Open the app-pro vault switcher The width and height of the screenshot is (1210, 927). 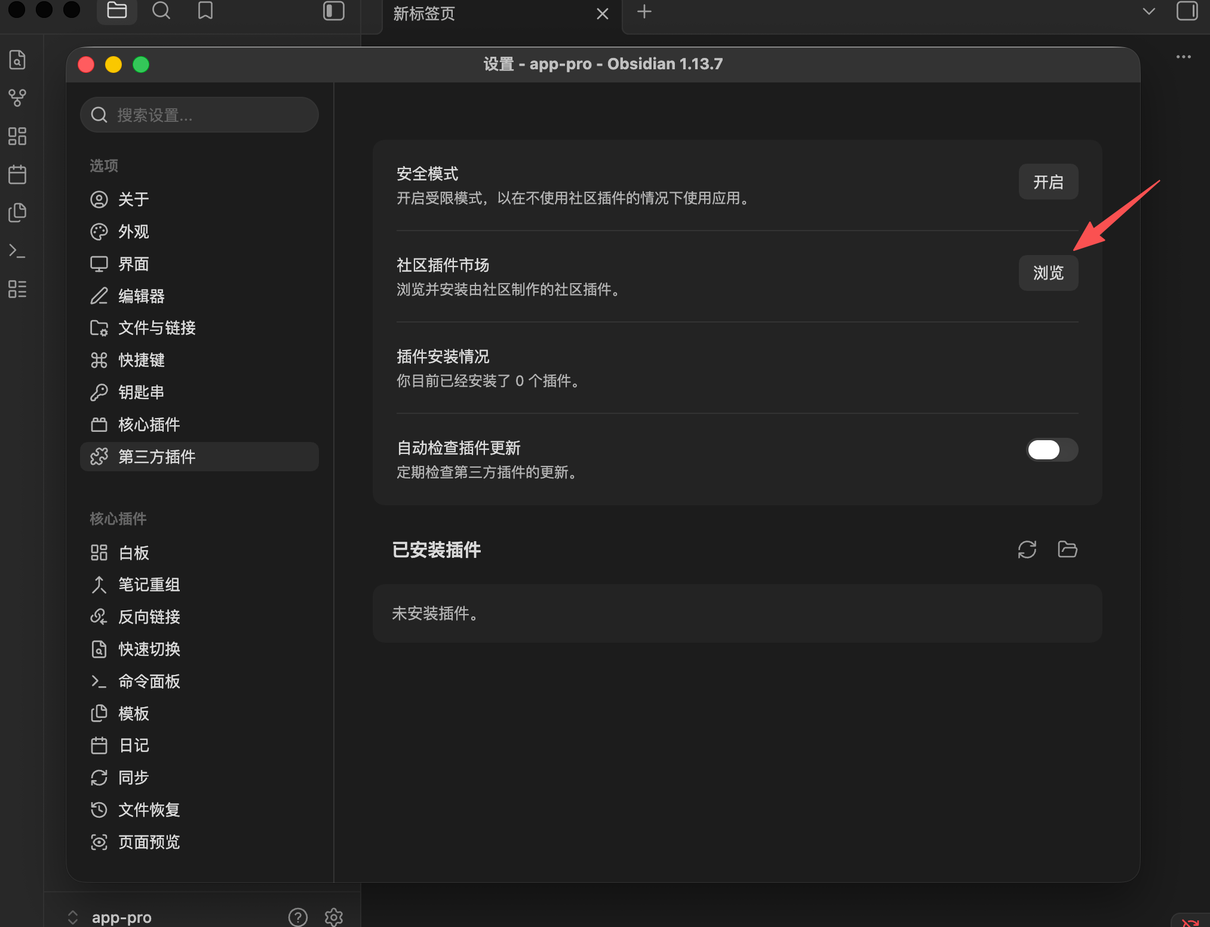point(110,917)
